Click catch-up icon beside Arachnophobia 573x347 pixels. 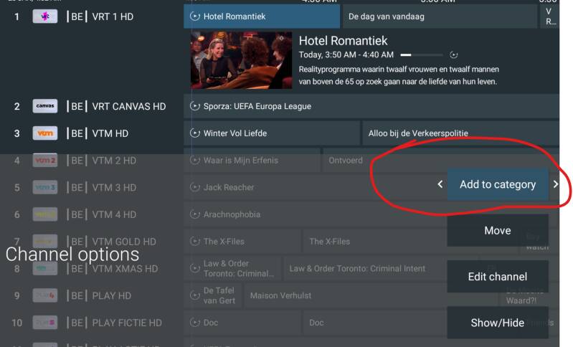tap(195, 214)
